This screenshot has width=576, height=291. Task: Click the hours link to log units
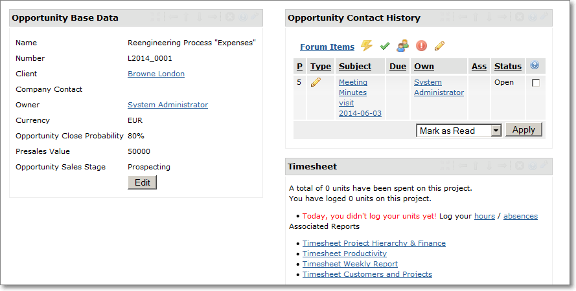pyautogui.click(x=485, y=216)
